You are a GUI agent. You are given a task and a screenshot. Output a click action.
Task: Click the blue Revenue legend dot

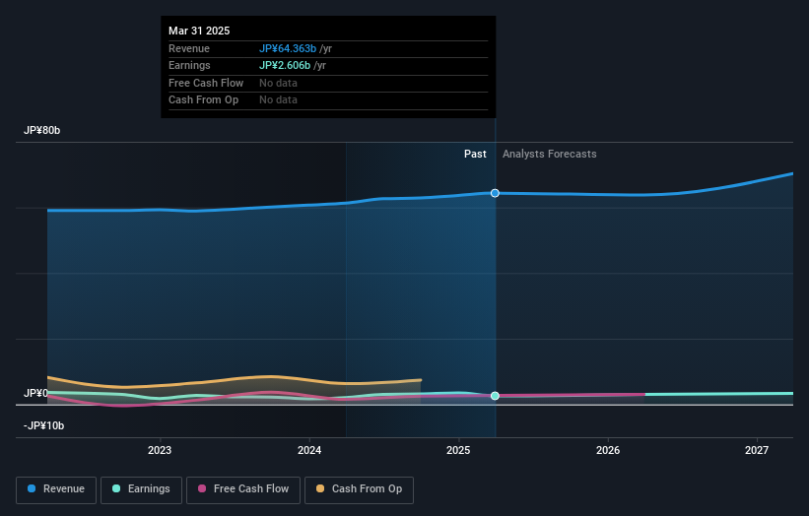click(32, 488)
